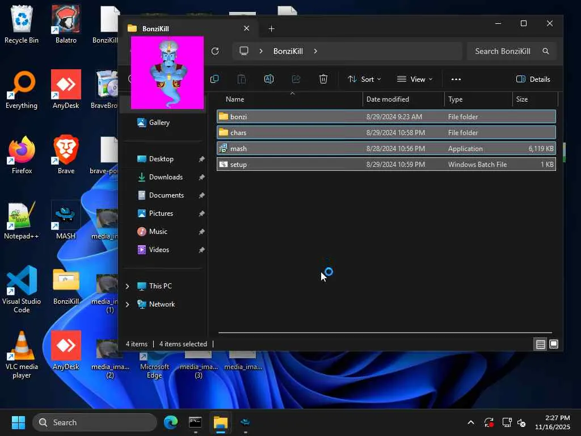This screenshot has height=436, width=581.
Task: Click the Copy icon in Explorer toolbar
Action: [214, 79]
